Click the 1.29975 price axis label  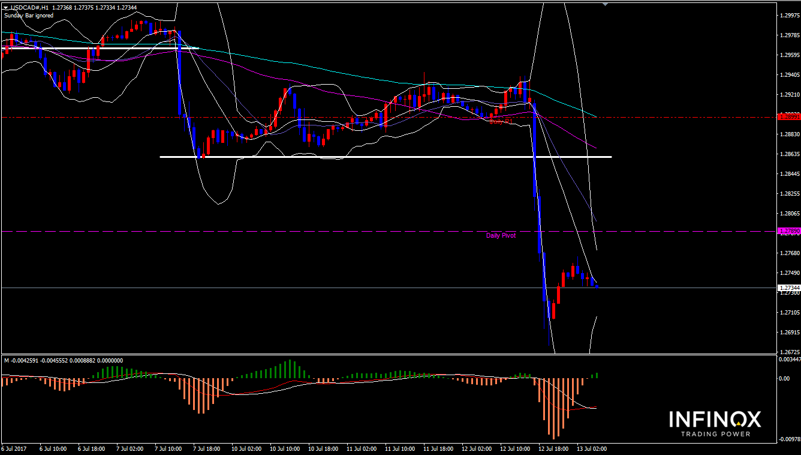click(x=789, y=16)
